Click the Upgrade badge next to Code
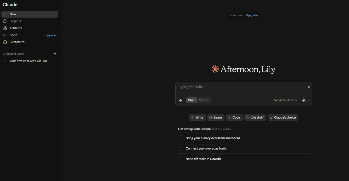 click(50, 35)
